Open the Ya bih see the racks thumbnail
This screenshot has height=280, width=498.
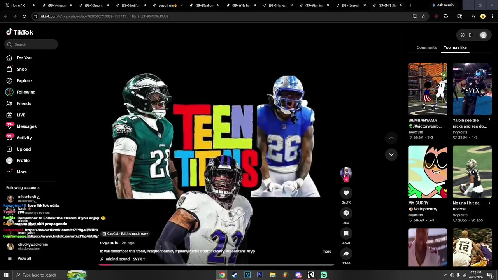(x=472, y=89)
